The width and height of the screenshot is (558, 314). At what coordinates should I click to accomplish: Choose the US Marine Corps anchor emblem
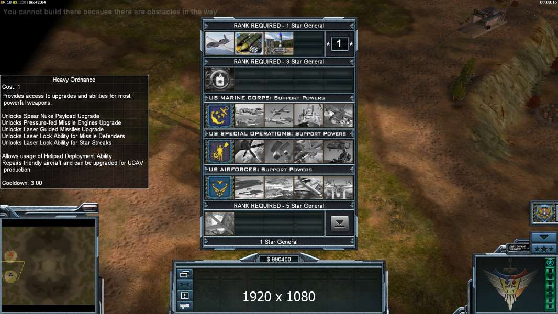[219, 116]
